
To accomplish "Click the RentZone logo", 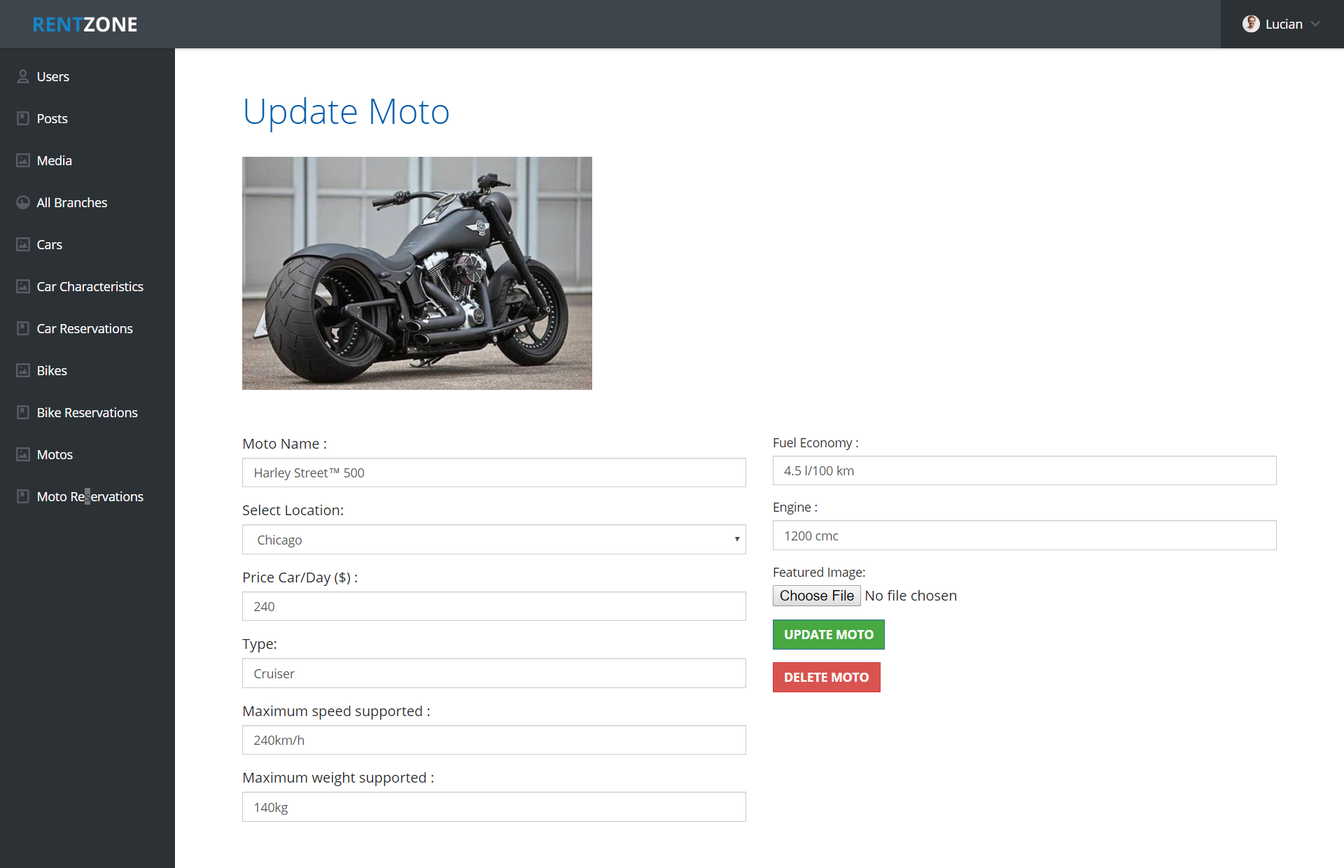I will (85, 24).
